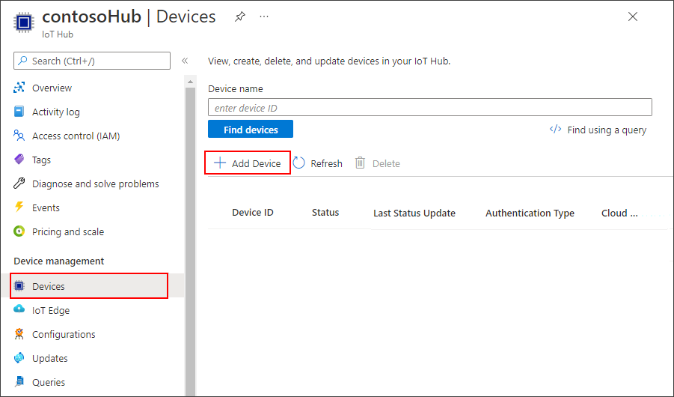
Task: Open the more options ellipsis in the header
Action: [264, 16]
